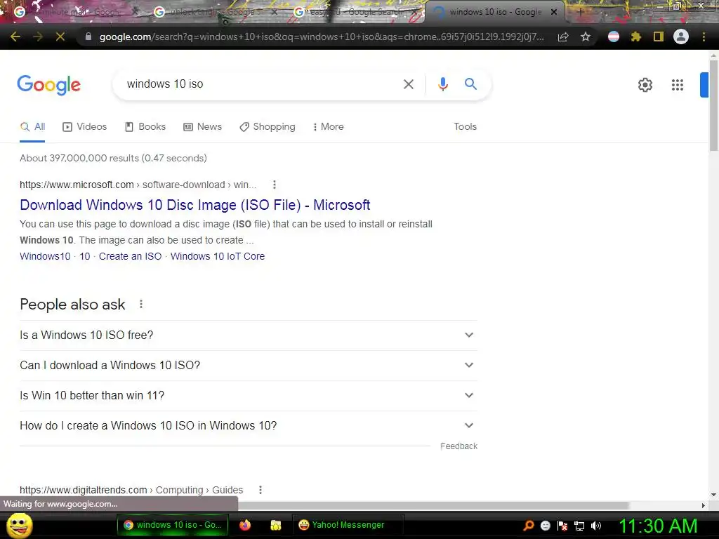Open a new tab with plus button
This screenshot has width=719, height=539.
pyautogui.click(x=579, y=13)
